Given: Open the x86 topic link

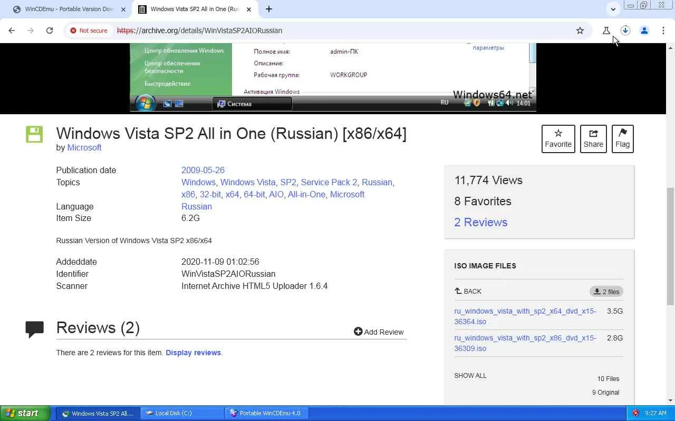Looking at the screenshot, I should pos(188,194).
